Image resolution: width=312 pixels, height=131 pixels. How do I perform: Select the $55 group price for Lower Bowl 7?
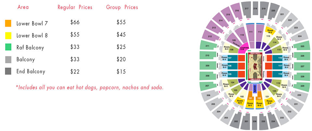point(121,22)
